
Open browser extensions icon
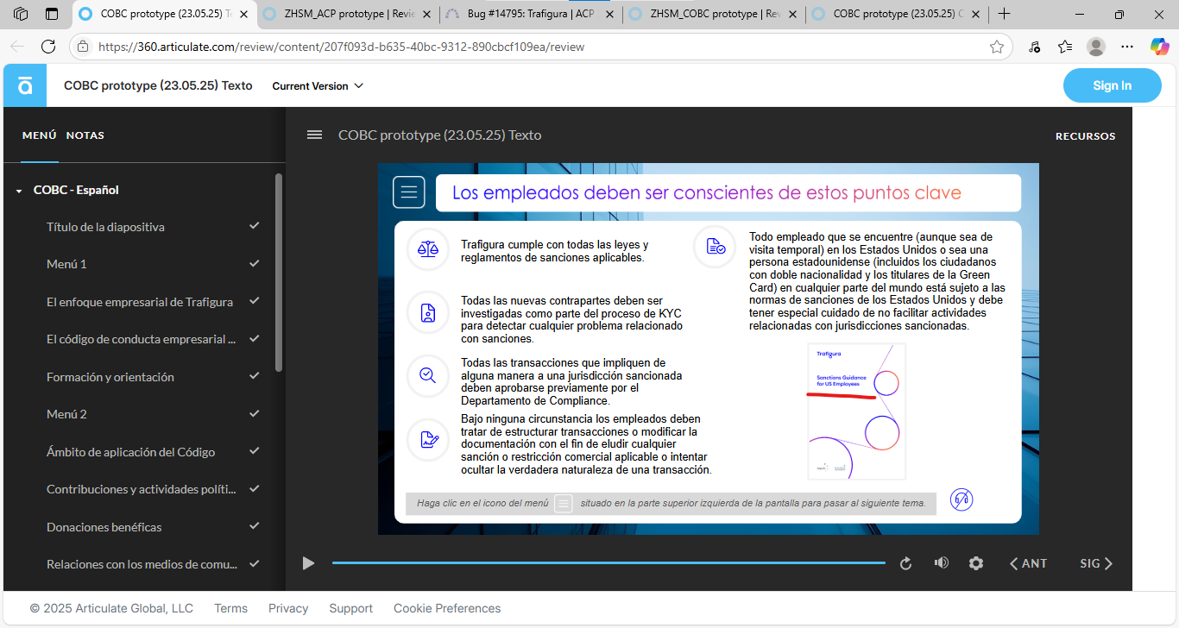click(1035, 47)
